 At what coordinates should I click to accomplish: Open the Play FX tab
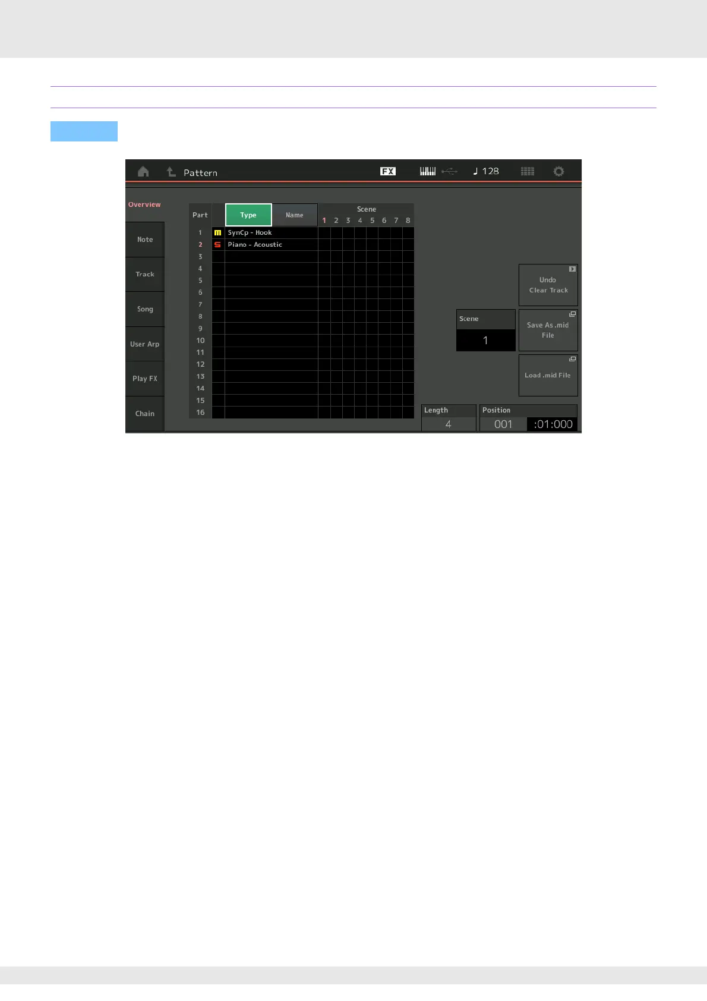(x=145, y=379)
